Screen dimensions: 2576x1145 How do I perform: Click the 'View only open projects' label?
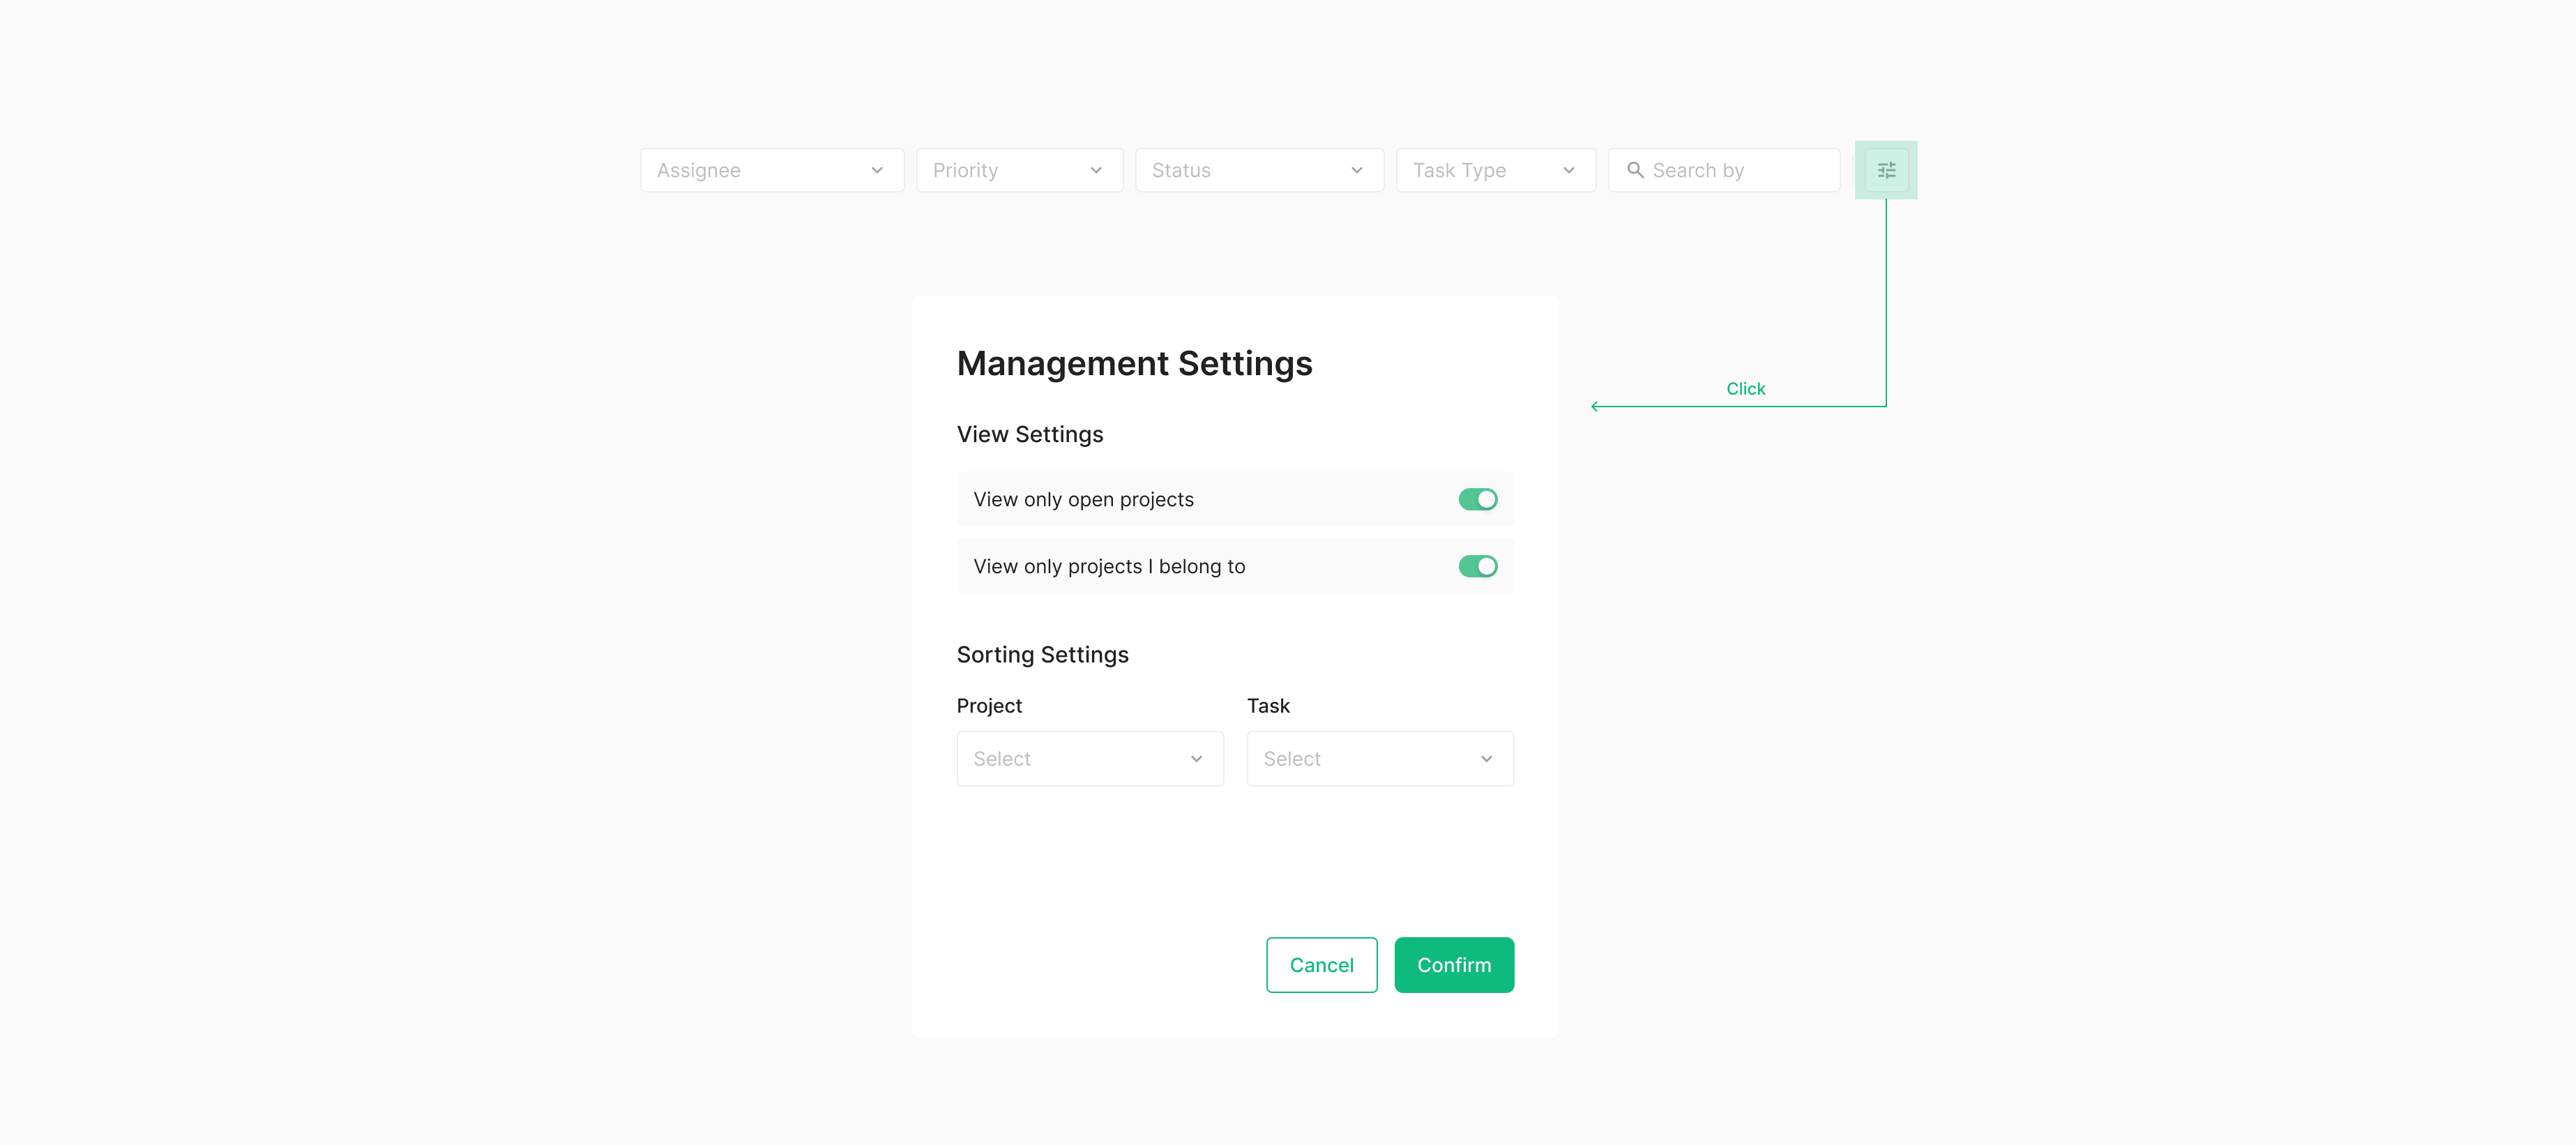point(1083,499)
